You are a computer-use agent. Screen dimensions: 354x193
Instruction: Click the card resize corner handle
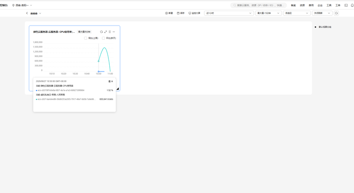coord(118,89)
